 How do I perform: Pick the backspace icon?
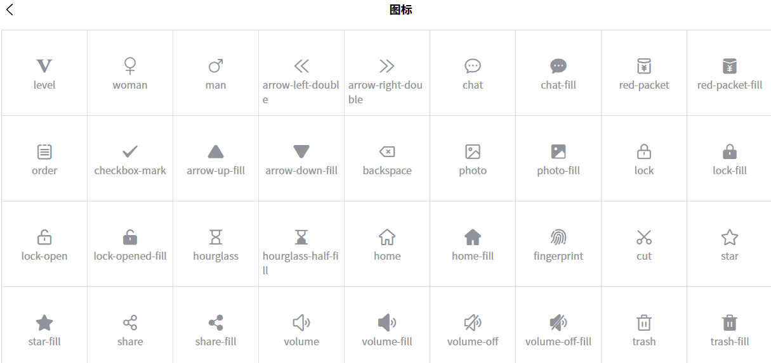pos(387,151)
